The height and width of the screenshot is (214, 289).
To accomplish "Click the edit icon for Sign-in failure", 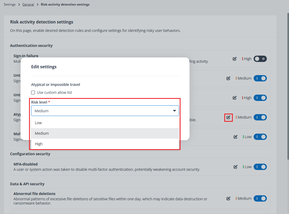I will tap(235, 59).
